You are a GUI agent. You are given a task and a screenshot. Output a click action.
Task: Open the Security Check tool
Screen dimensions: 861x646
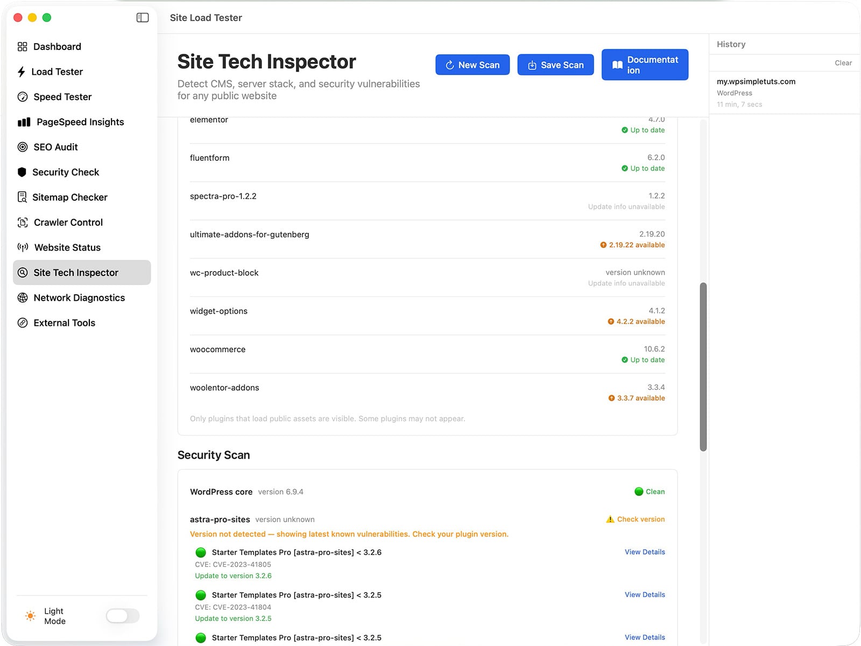point(66,172)
